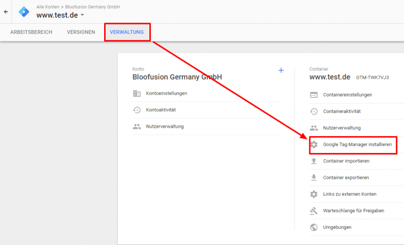The image size is (404, 245).
Task: Open the www.test.de container dropdown arrow
Action: [x=82, y=15]
